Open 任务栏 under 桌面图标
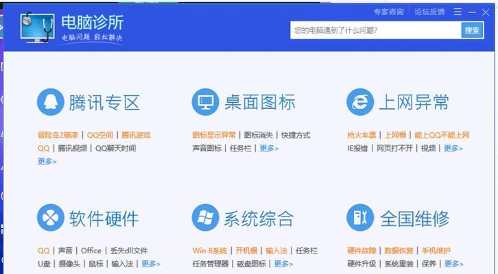This screenshot has width=498, height=274. pos(240,148)
